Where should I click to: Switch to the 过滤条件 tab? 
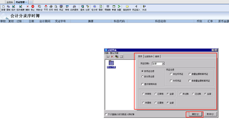(x=149, y=56)
